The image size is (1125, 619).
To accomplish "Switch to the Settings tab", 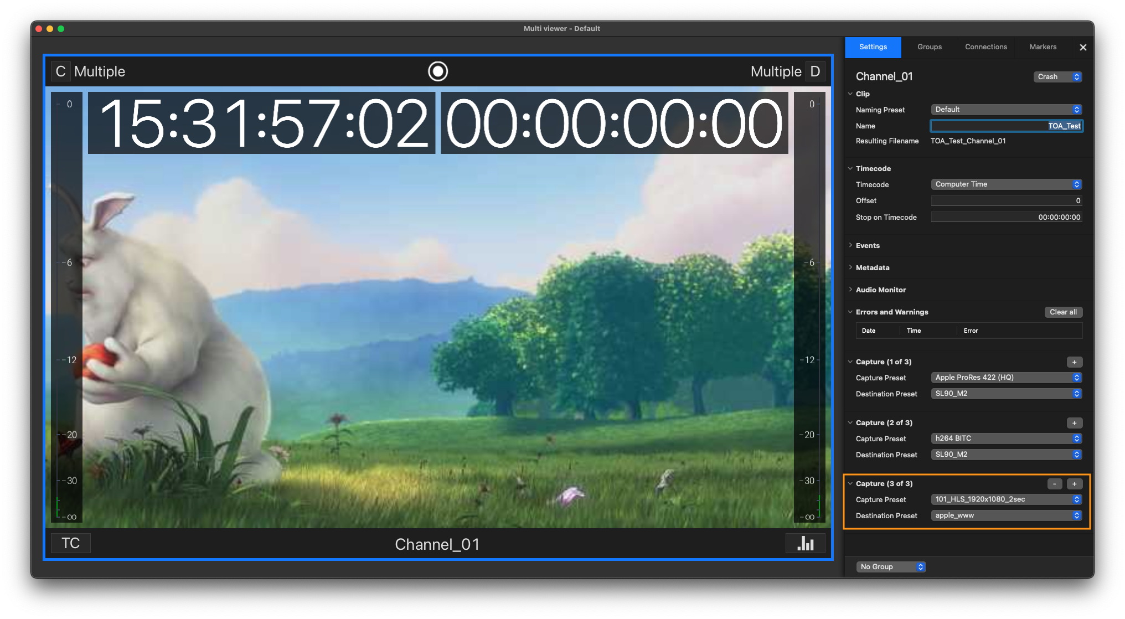I will tap(873, 47).
